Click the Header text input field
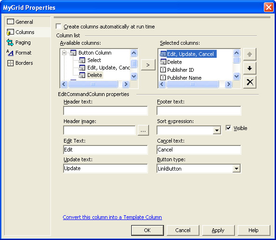Viewport: 276px width, 240px height. coord(106,111)
